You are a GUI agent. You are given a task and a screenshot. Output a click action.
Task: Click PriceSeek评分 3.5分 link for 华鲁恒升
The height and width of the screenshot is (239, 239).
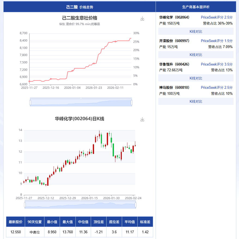pos(217,64)
